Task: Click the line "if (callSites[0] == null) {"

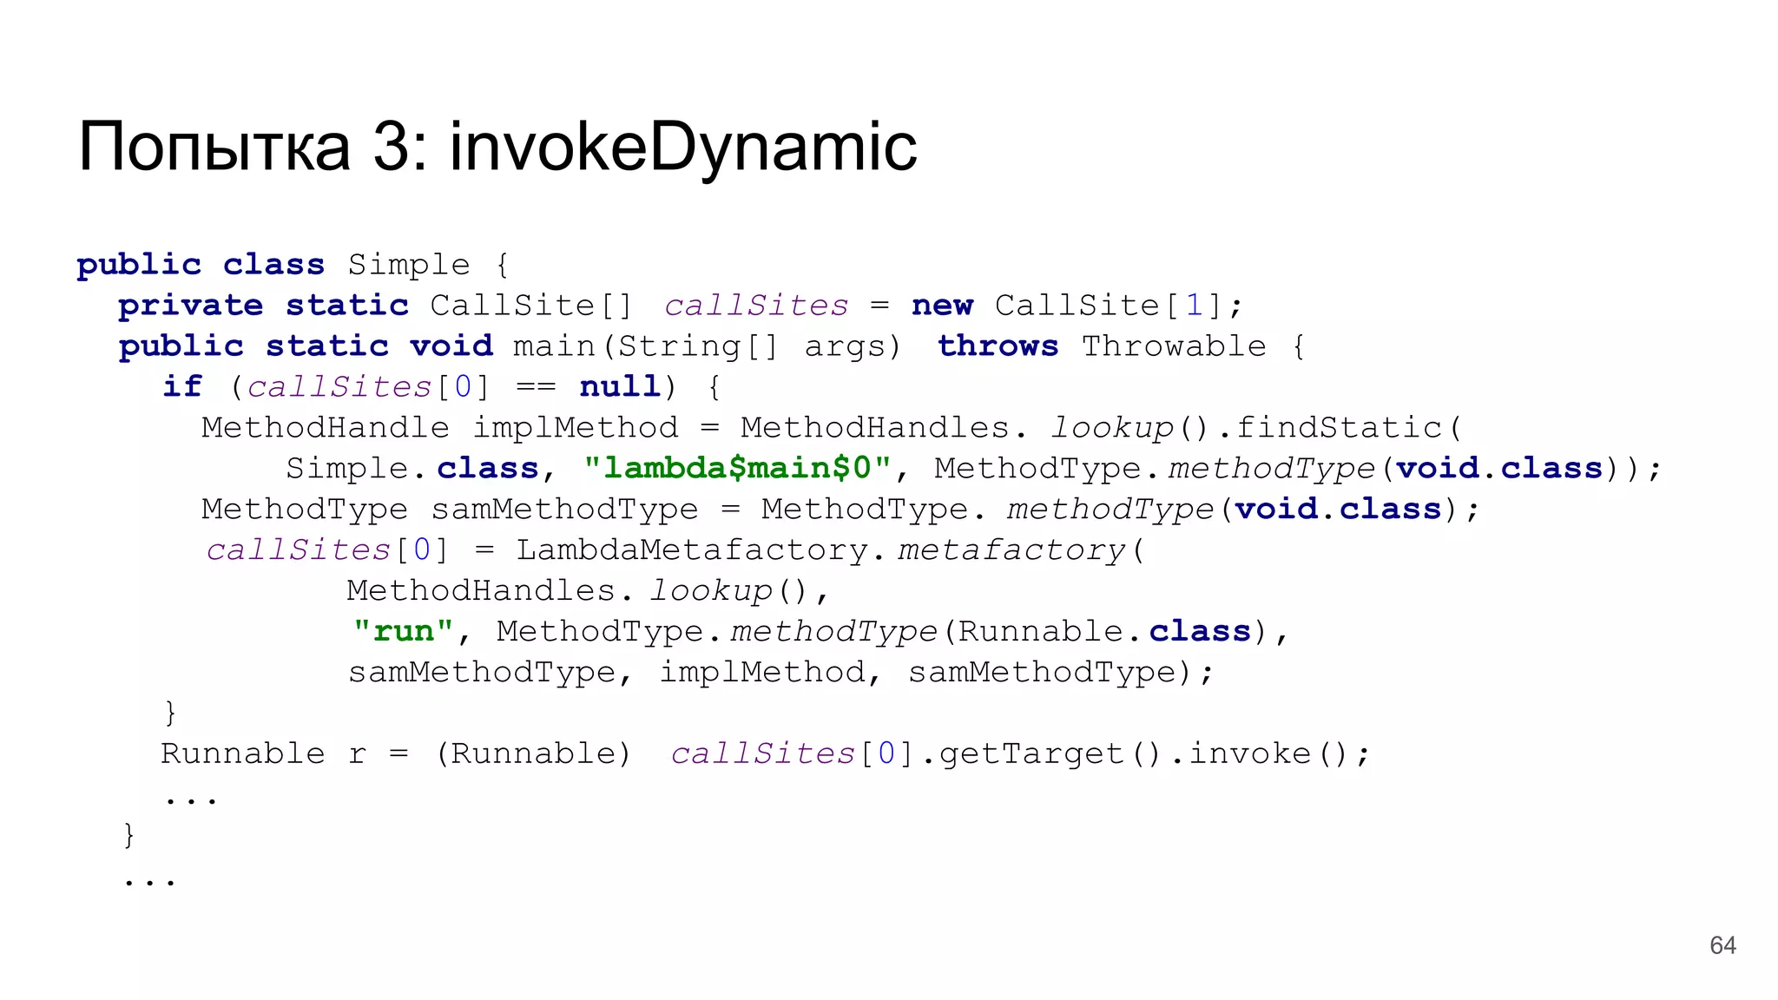Action: pyautogui.click(x=442, y=387)
